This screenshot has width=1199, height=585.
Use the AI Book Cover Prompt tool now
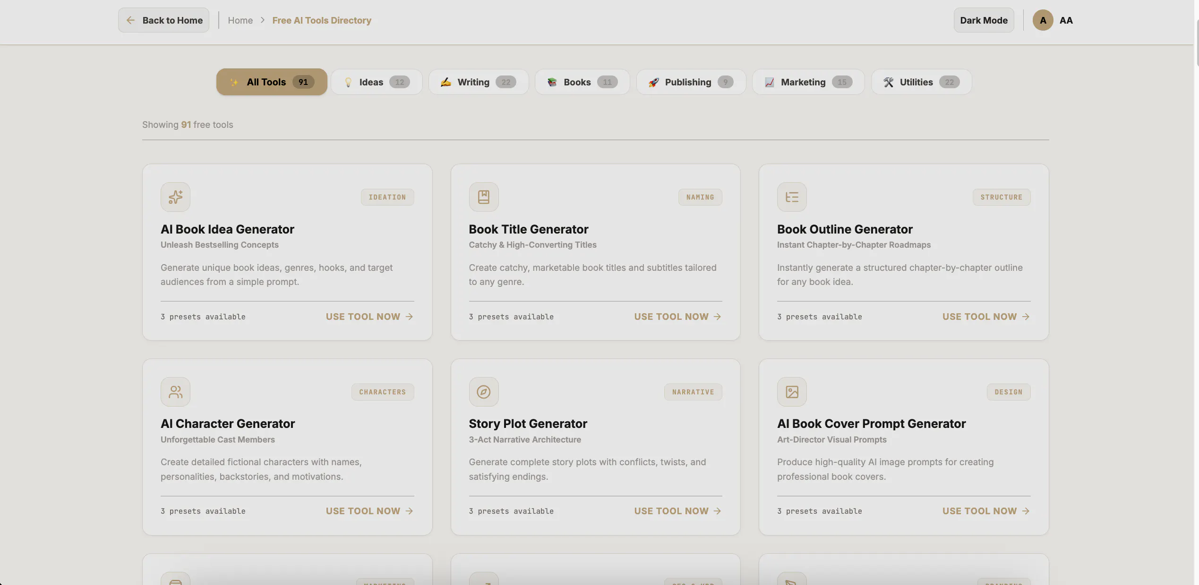986,511
